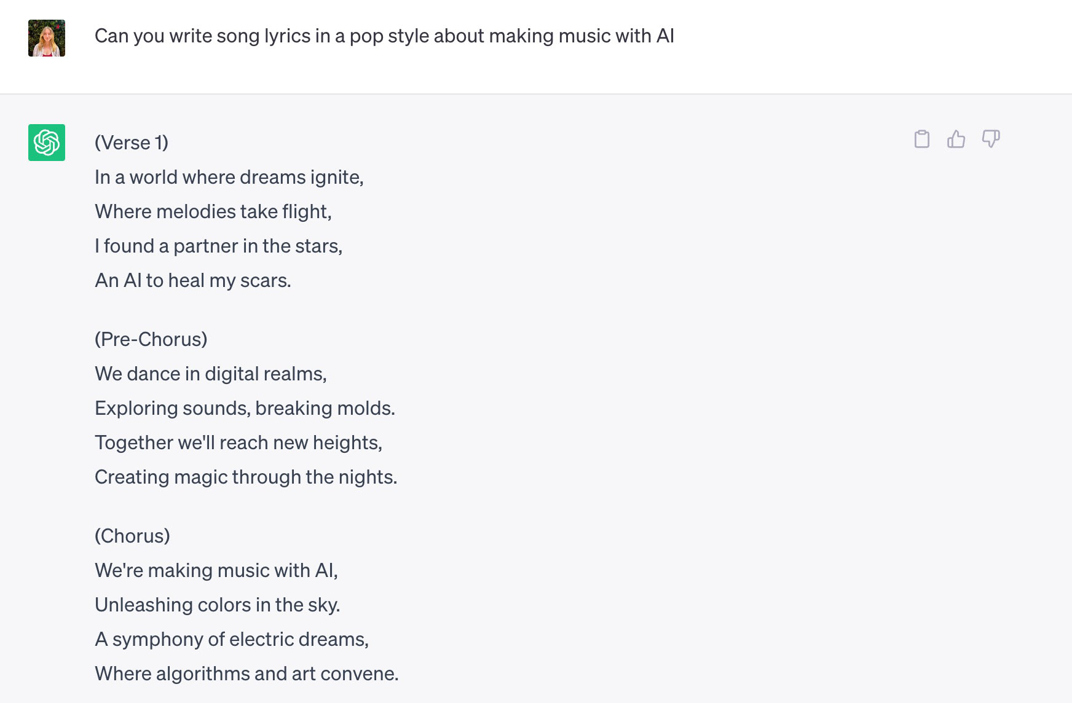
Task: Click the line 'We dance in digital realms'
Action: tap(211, 374)
